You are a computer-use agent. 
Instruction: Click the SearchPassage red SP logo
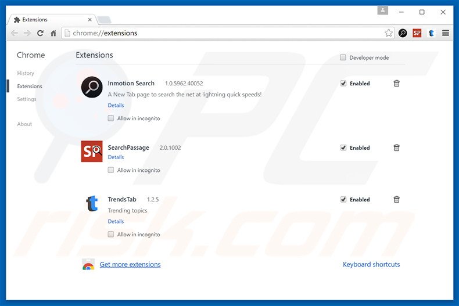92,151
